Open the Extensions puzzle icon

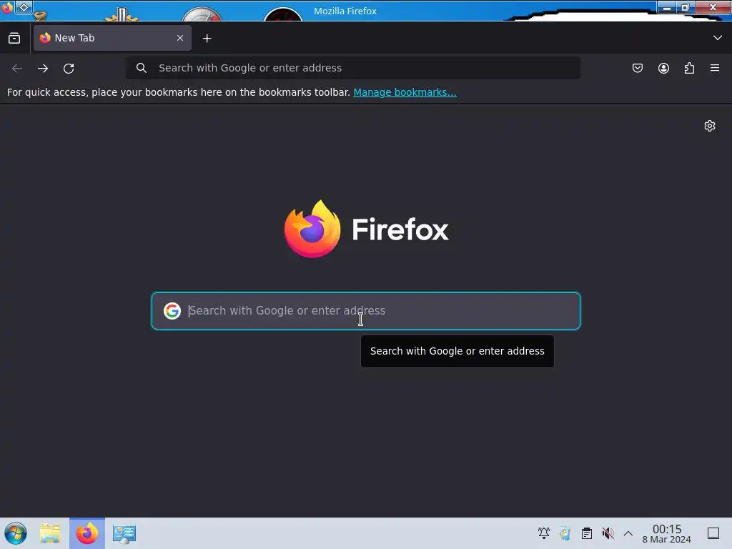click(x=689, y=68)
